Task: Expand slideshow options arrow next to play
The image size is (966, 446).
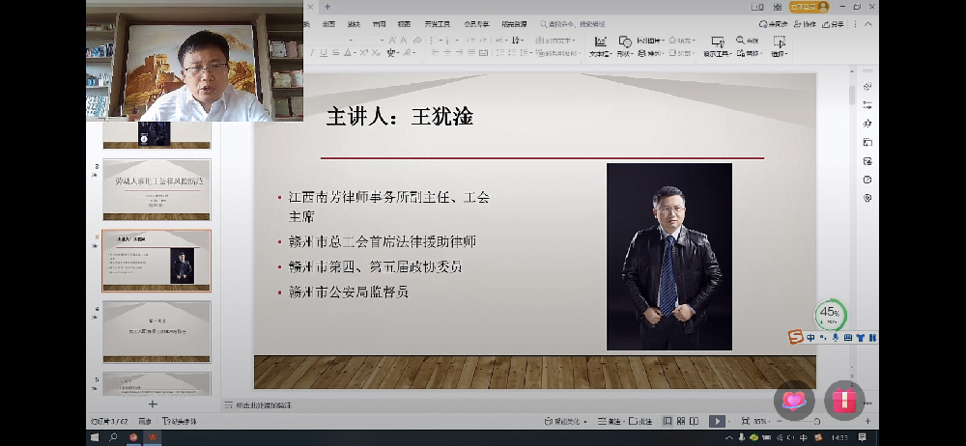Action: click(x=728, y=421)
